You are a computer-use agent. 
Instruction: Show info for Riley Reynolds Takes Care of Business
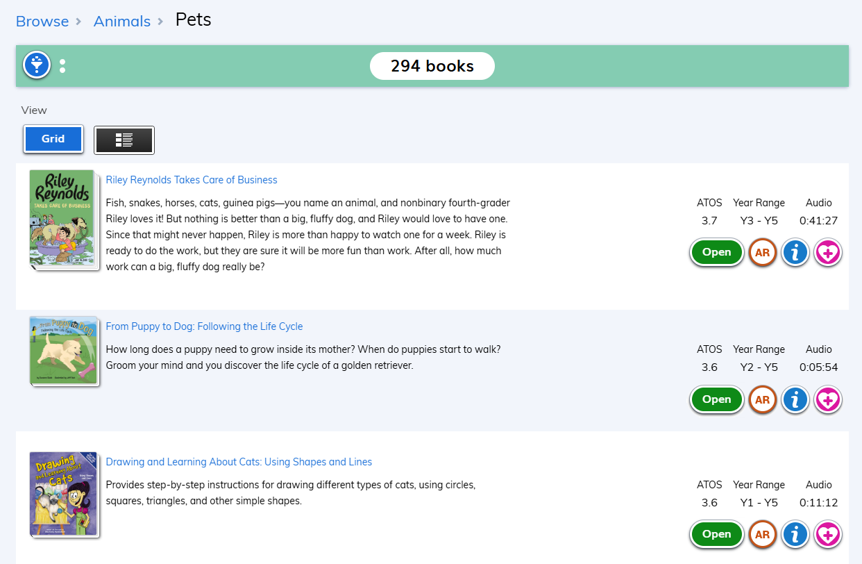(x=795, y=252)
